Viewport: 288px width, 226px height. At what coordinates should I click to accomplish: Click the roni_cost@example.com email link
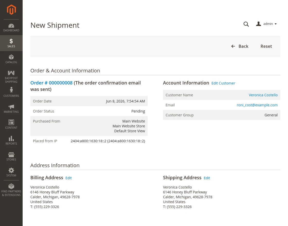[x=257, y=105]
